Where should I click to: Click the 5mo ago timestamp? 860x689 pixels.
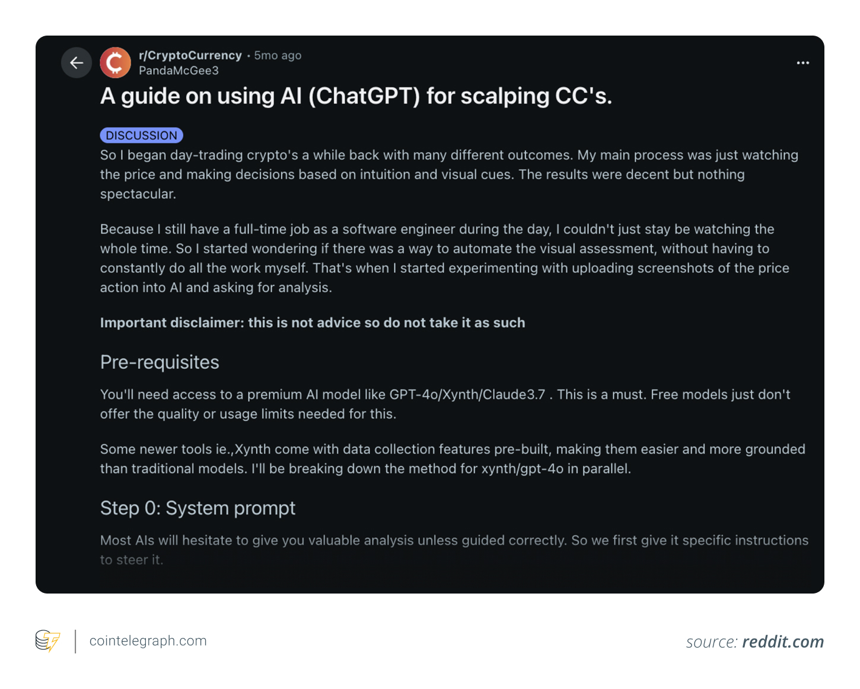(x=278, y=55)
